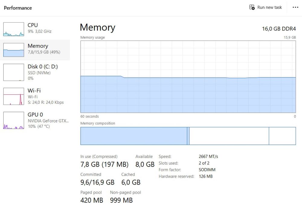302x209 pixels.
Task: Click inside the Memory usage graph
Action: (188, 77)
